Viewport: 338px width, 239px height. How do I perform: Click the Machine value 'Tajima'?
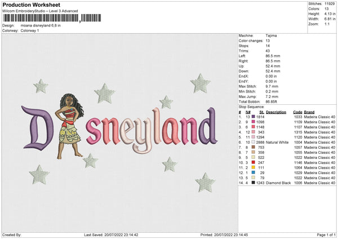[x=271, y=36]
